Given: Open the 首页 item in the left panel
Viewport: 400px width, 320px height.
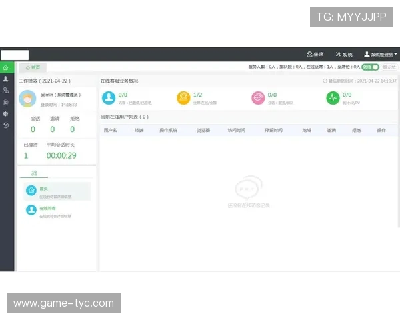Looking at the screenshot, I should 57,191.
